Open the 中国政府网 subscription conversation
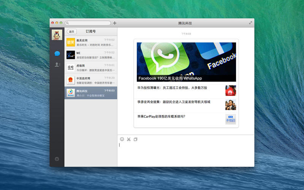Image resolution: width=304 pixels, height=190 pixels. [x=91, y=80]
